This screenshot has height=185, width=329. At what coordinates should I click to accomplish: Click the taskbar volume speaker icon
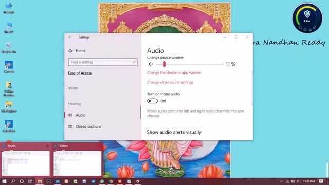coord(298,181)
